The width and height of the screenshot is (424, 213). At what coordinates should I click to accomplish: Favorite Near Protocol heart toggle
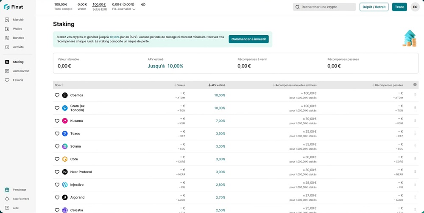(x=57, y=172)
